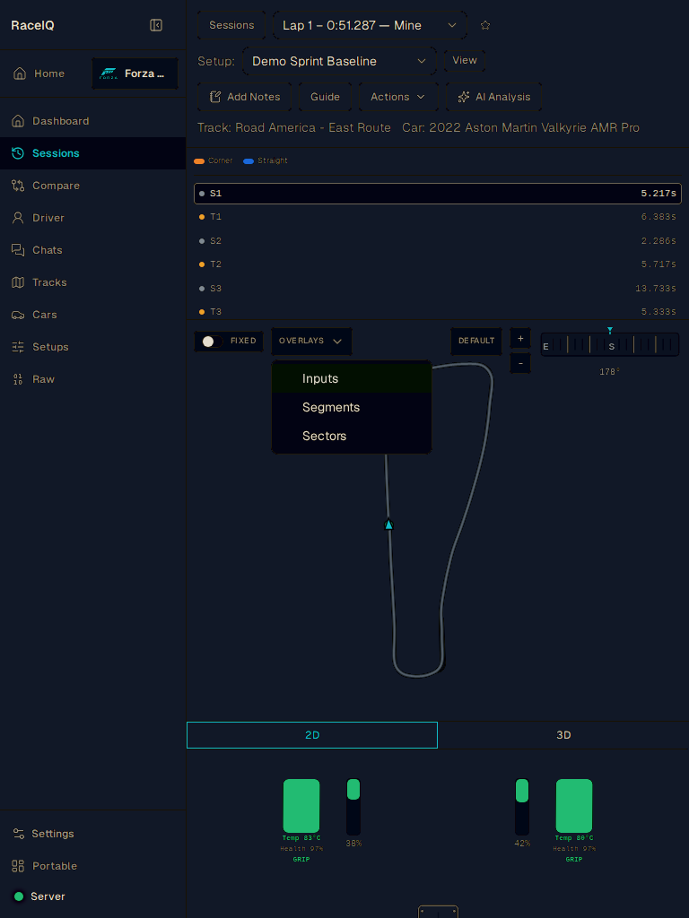Viewport: 689px width, 918px height.
Task: Expand the Actions dropdown
Action: pos(398,97)
